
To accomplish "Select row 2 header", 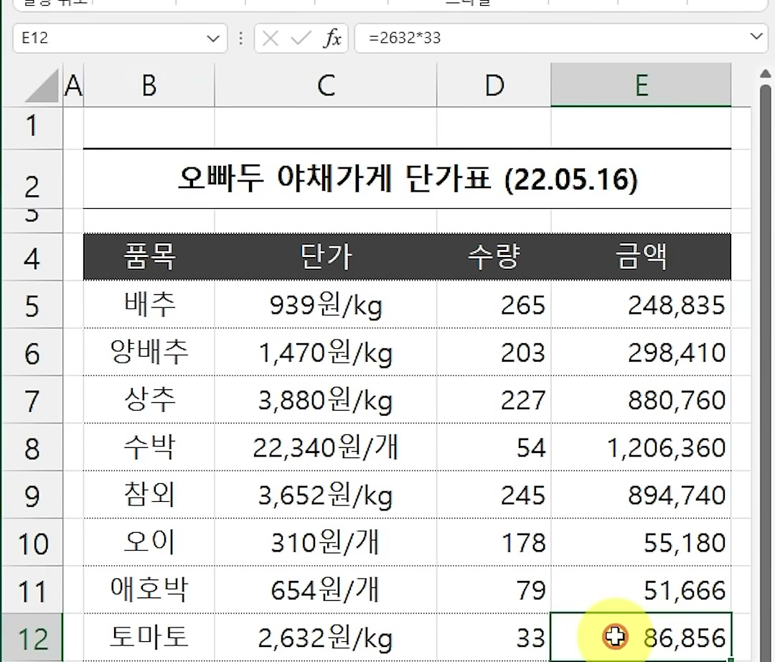I will pyautogui.click(x=32, y=179).
